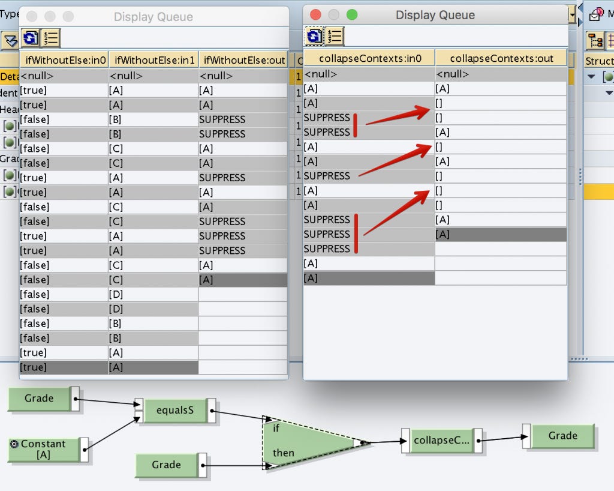Refresh the collapseContexts Display Queue window

314,37
